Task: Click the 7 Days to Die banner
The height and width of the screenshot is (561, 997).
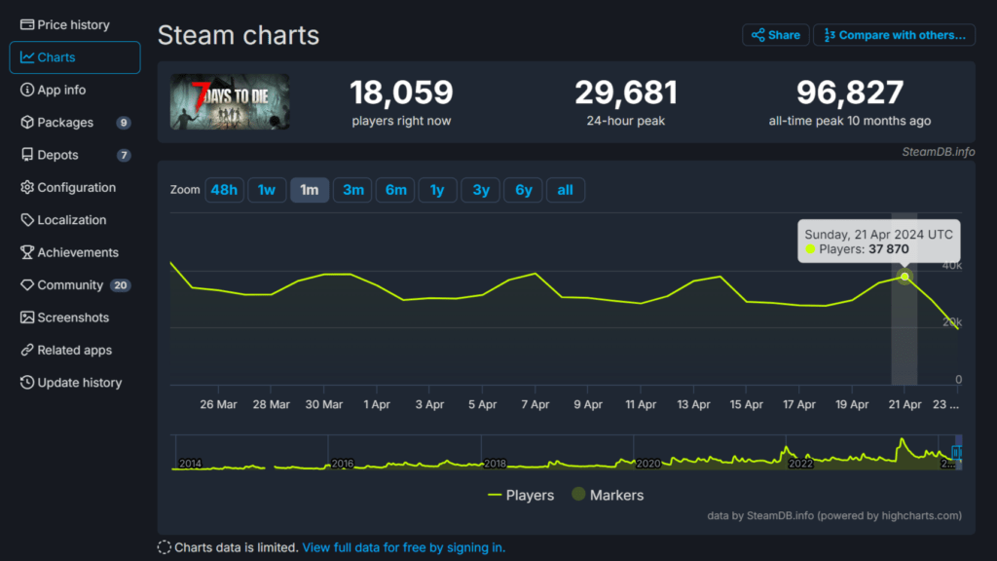Action: [230, 101]
